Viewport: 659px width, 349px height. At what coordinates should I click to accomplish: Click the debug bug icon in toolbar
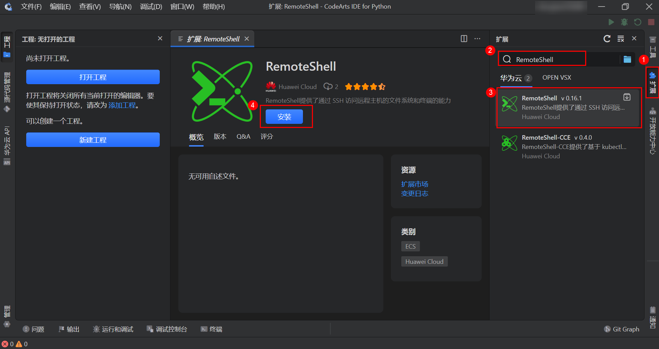[x=624, y=22]
